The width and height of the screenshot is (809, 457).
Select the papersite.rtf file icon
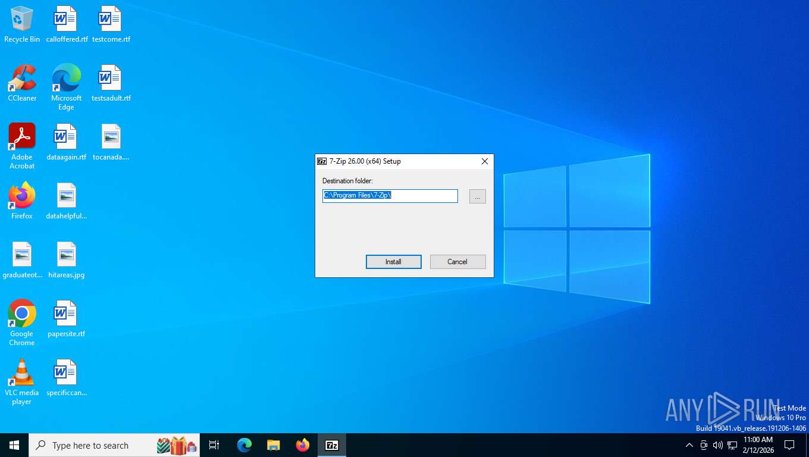(67, 319)
